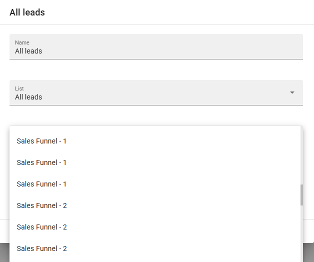The image size is (314, 262).
Task: Pick the second Sales Funnel - 2 option
Action: click(x=41, y=227)
